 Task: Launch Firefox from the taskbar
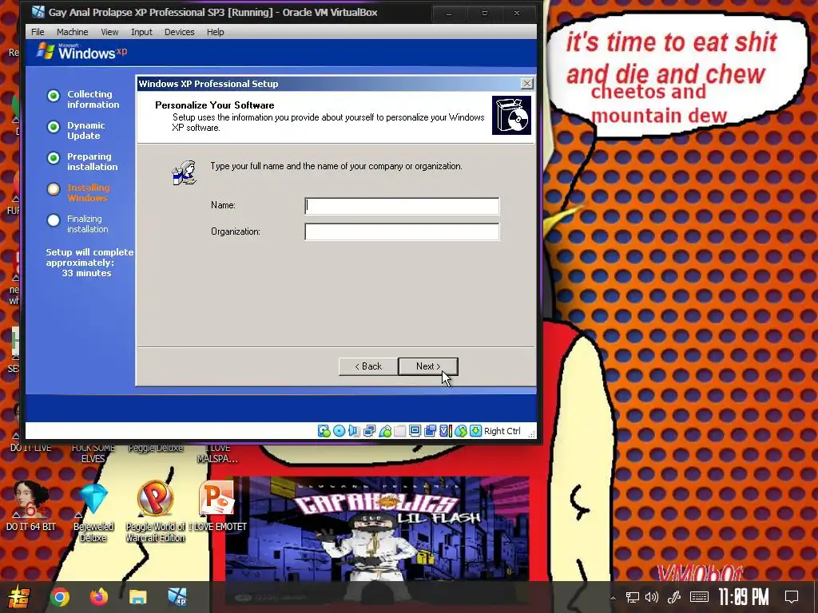pos(98,597)
